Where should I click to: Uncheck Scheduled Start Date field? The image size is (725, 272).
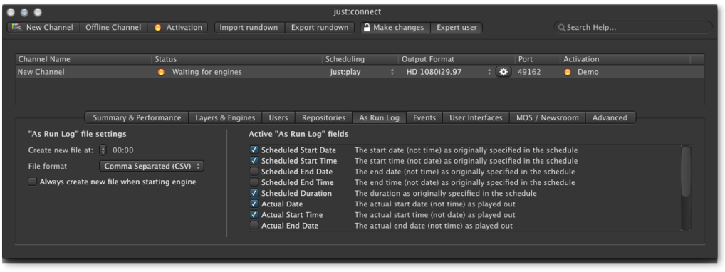254,150
